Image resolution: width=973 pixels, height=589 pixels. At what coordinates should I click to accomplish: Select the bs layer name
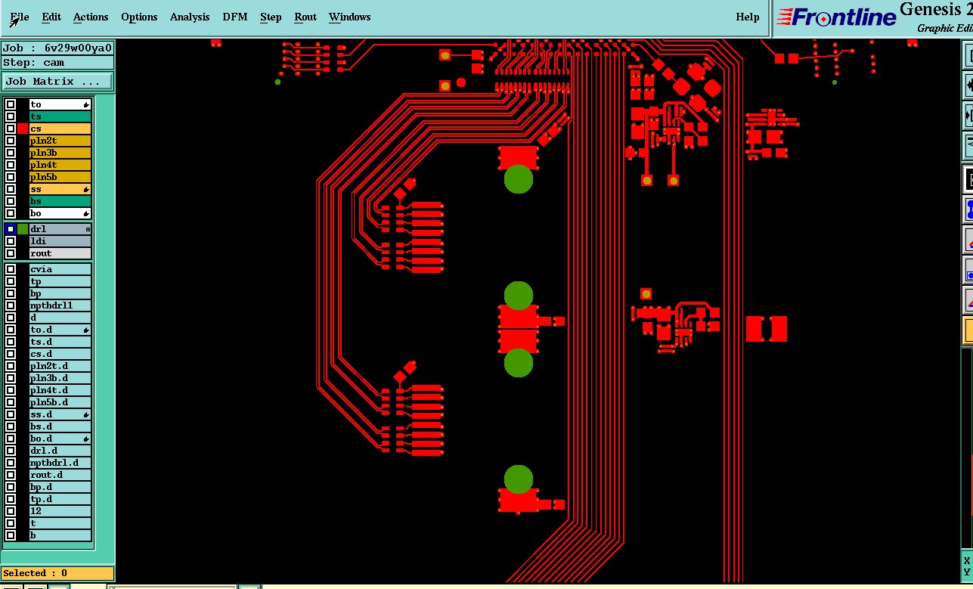click(60, 201)
